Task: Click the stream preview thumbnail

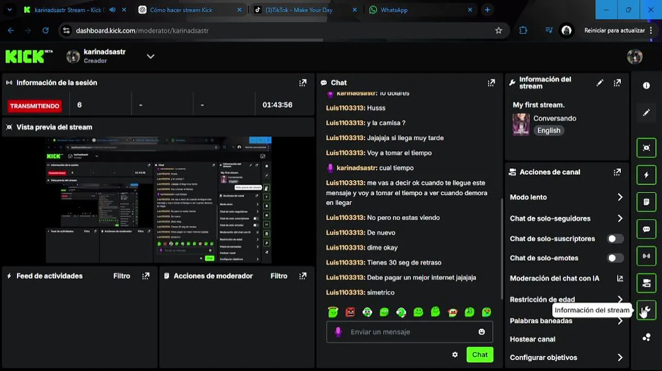Action: pos(159,200)
